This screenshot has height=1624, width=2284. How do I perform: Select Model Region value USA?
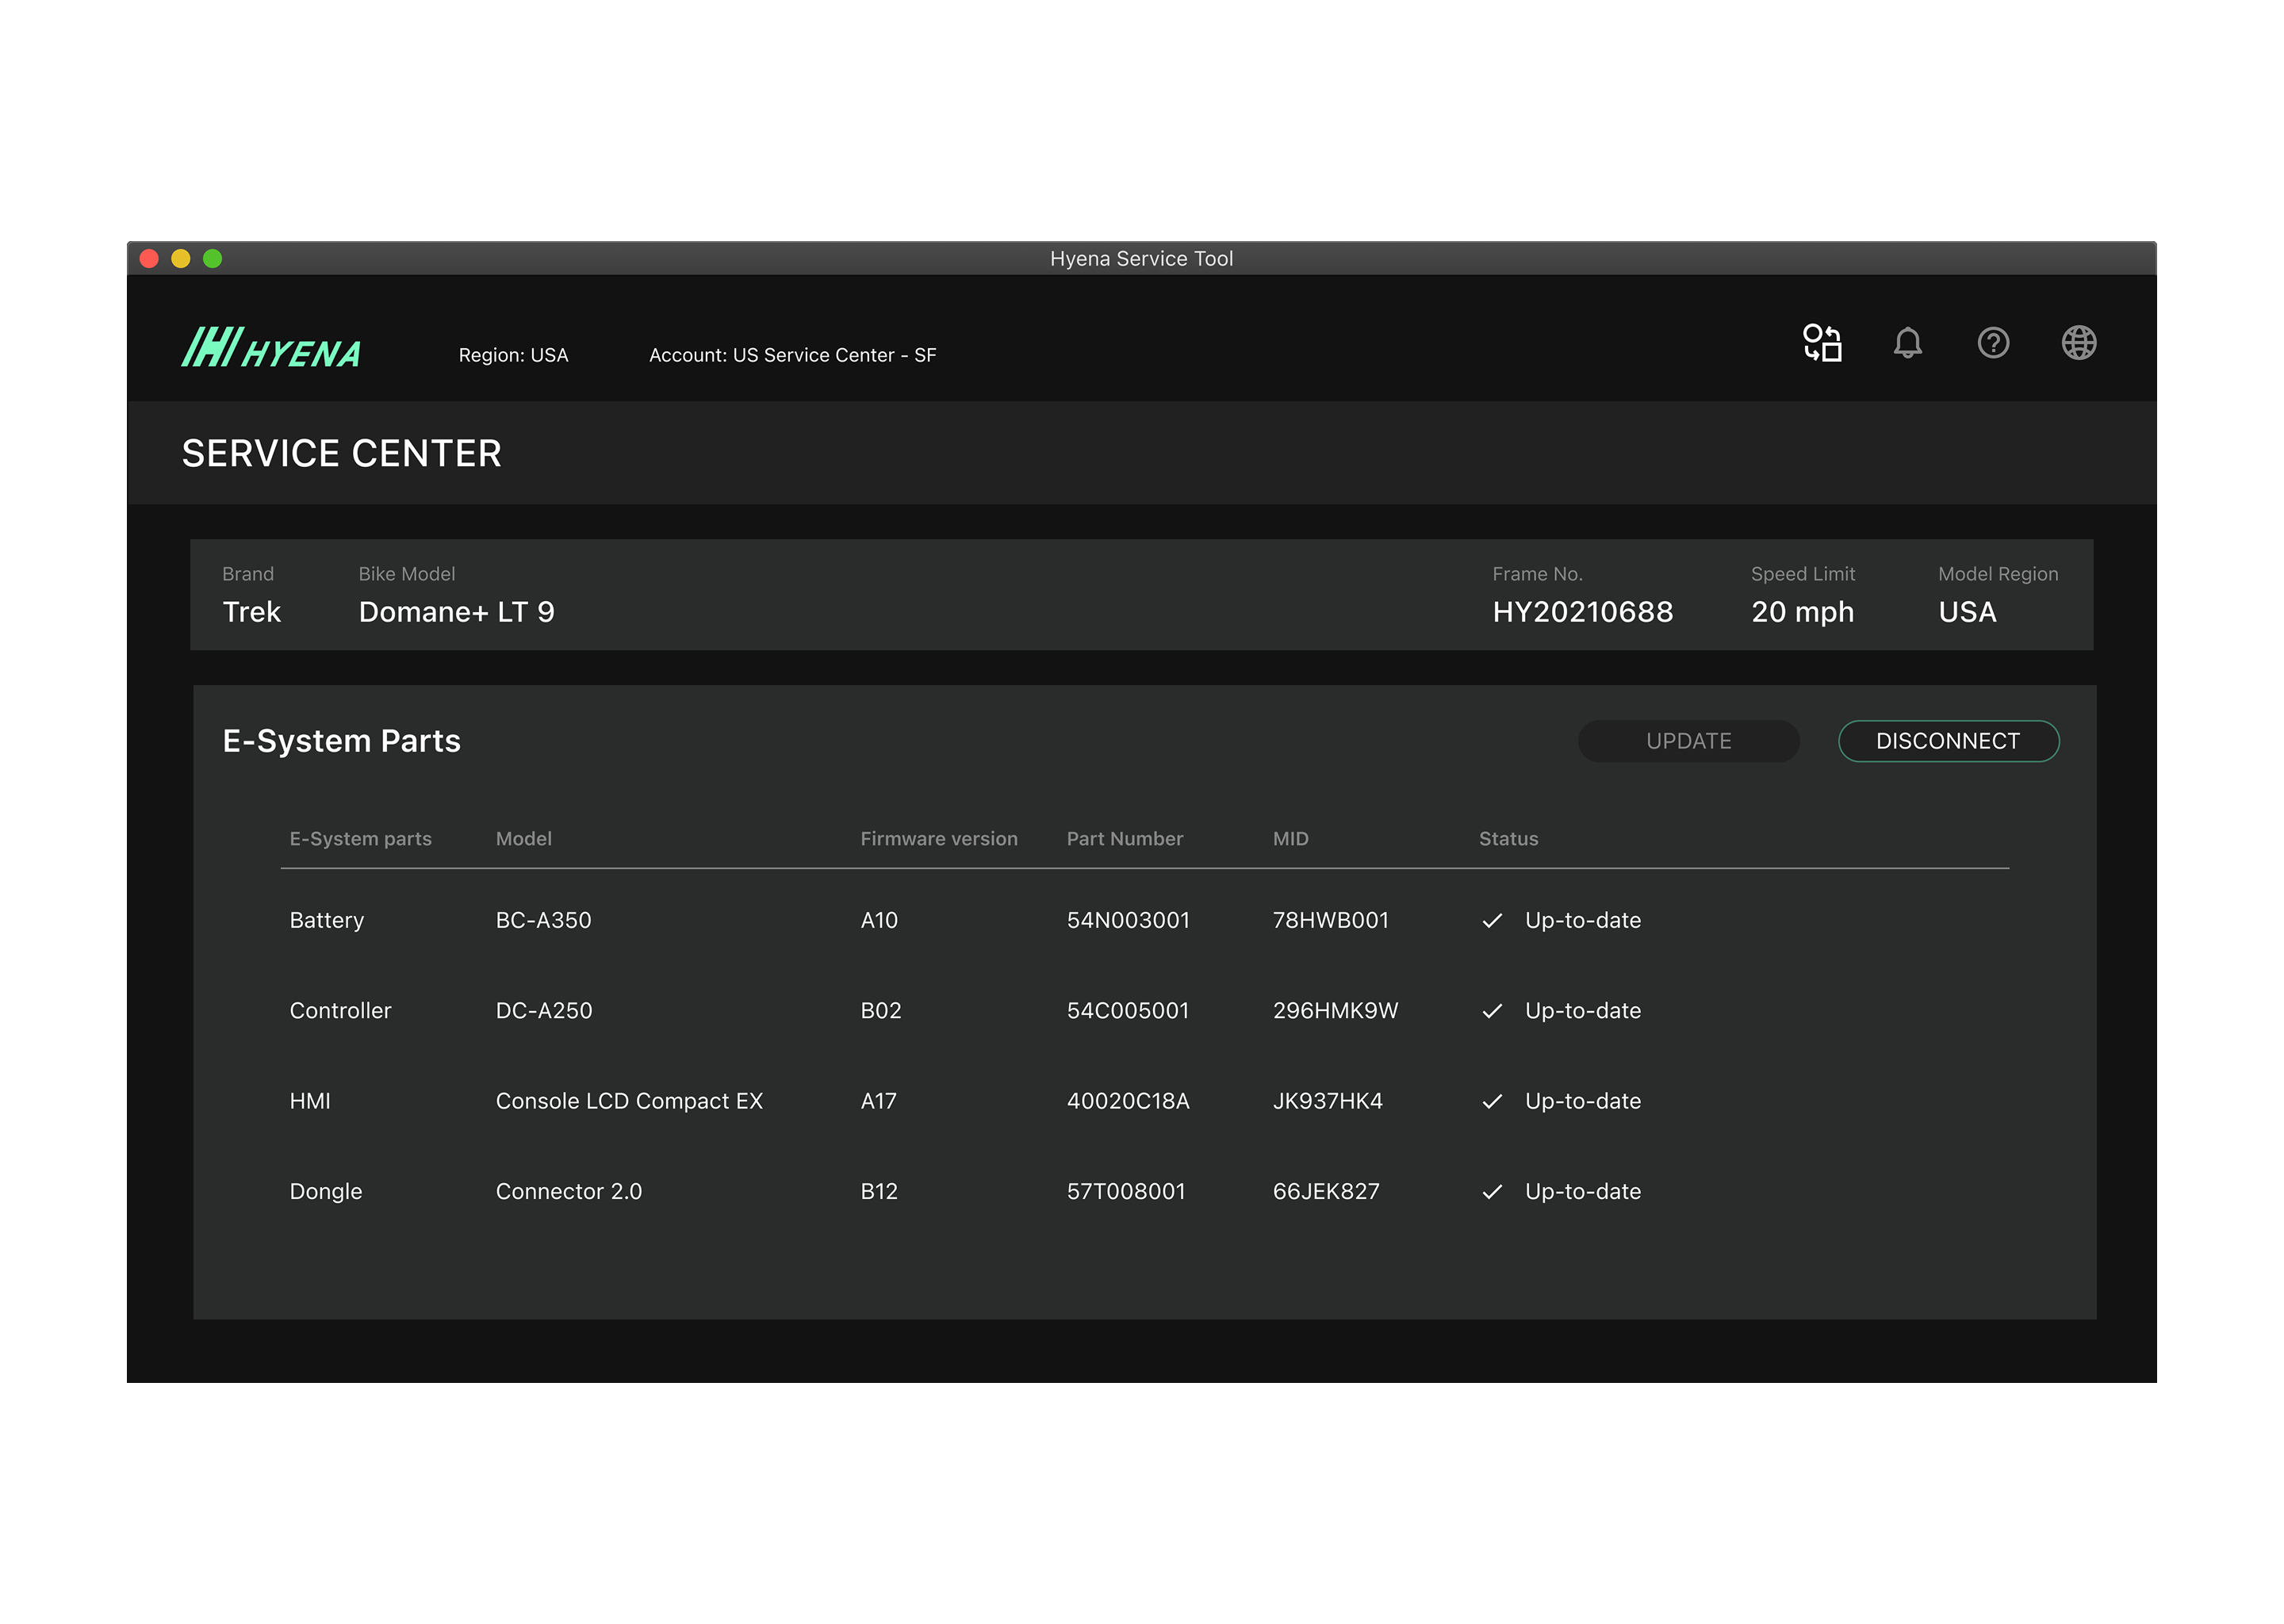pyautogui.click(x=1967, y=612)
